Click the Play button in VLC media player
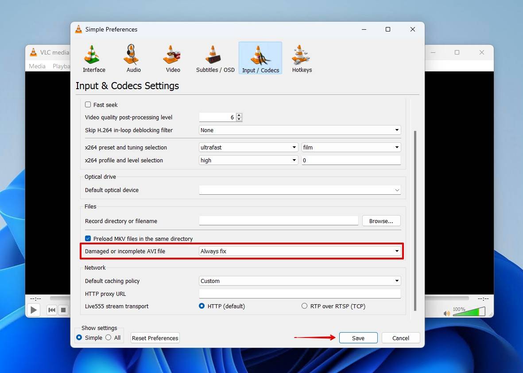This screenshot has width=523, height=373. (x=34, y=310)
